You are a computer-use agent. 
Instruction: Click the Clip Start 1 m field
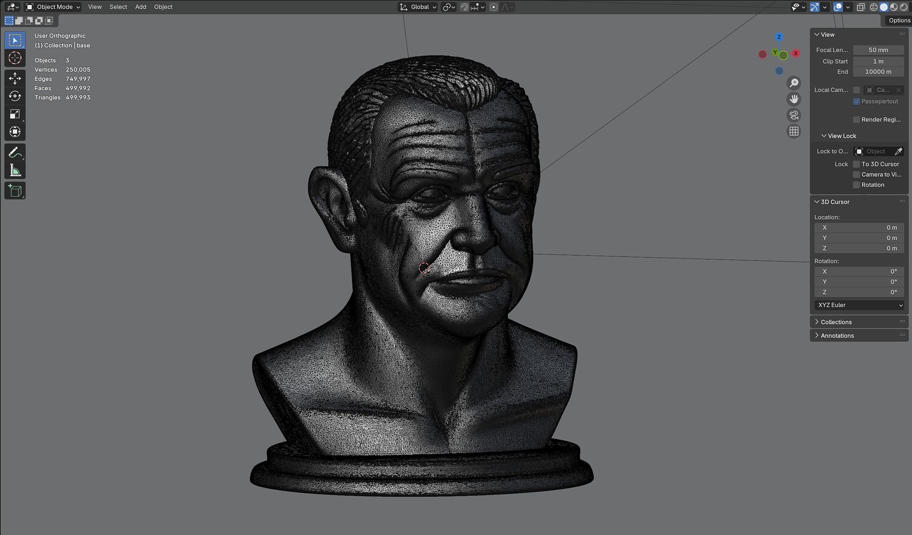(x=879, y=61)
